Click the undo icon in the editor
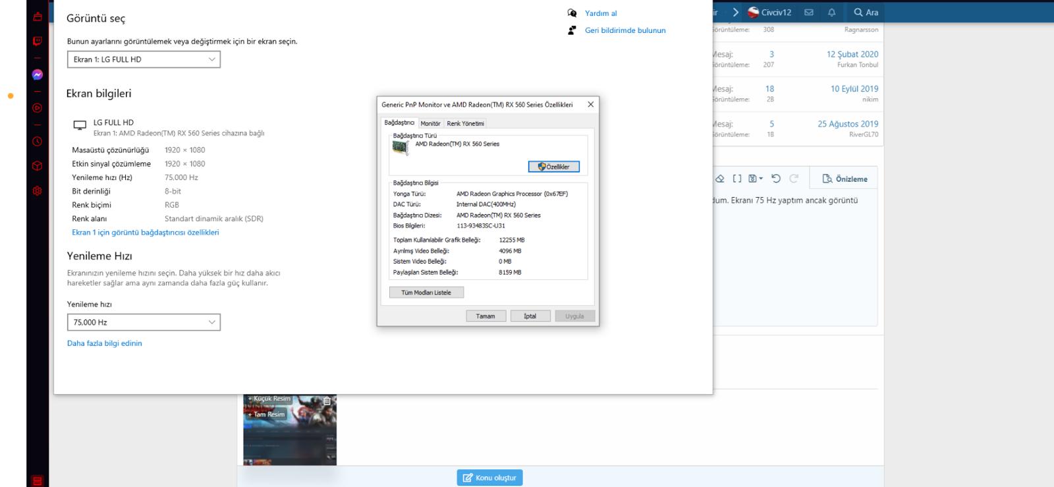The image size is (1054, 487). coord(776,179)
